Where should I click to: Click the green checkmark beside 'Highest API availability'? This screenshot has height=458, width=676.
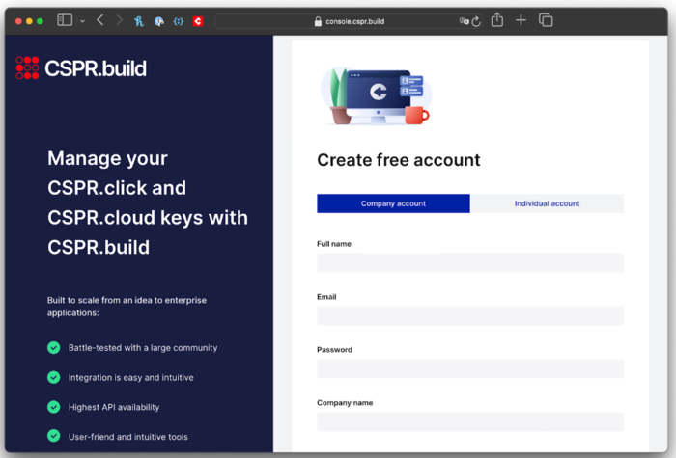pos(54,407)
